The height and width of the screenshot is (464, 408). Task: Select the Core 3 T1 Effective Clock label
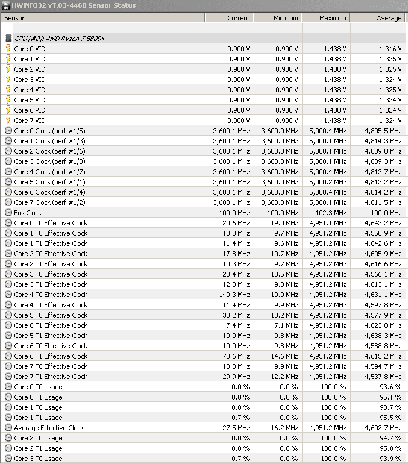51,284
